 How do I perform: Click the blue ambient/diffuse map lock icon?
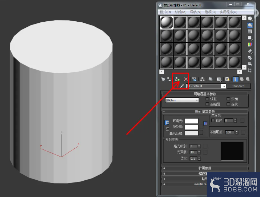pyautogui.click(x=205, y=124)
